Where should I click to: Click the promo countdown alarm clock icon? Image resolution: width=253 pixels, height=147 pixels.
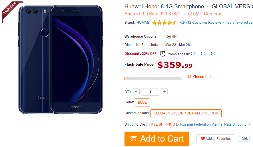click(x=162, y=54)
